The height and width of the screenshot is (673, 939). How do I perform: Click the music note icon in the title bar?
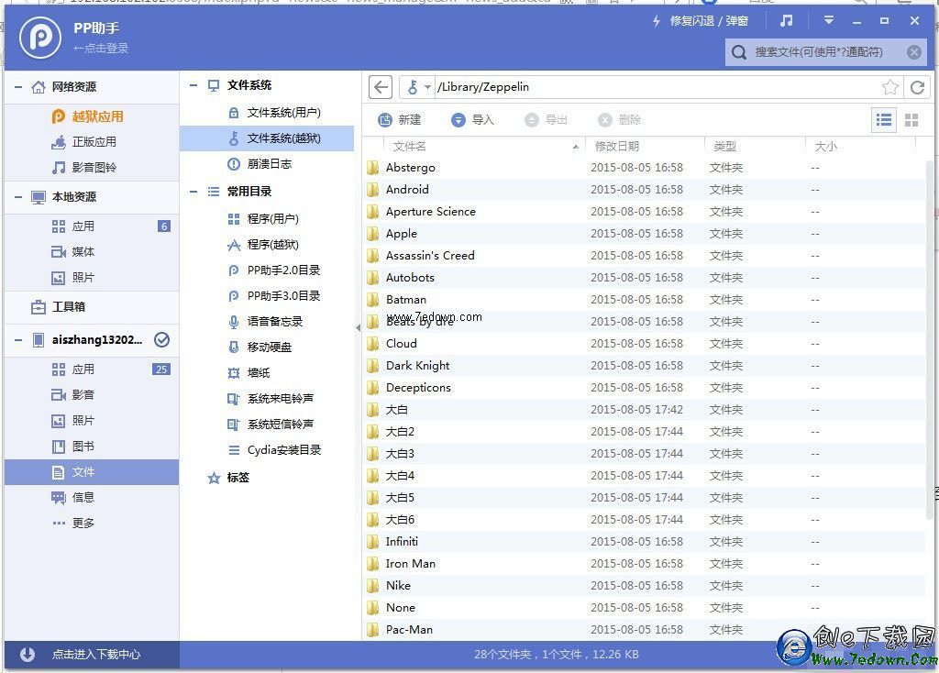786,20
